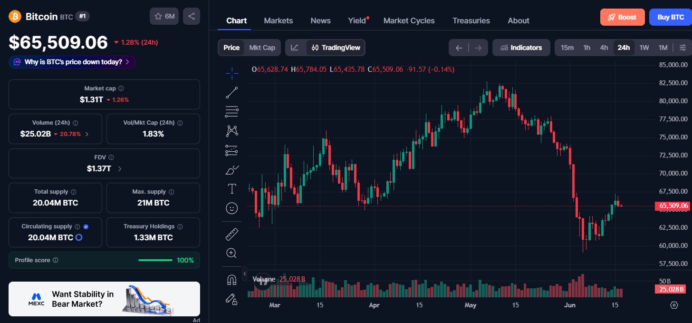Expand the Volume (24h) details chevron

pyautogui.click(x=86, y=134)
